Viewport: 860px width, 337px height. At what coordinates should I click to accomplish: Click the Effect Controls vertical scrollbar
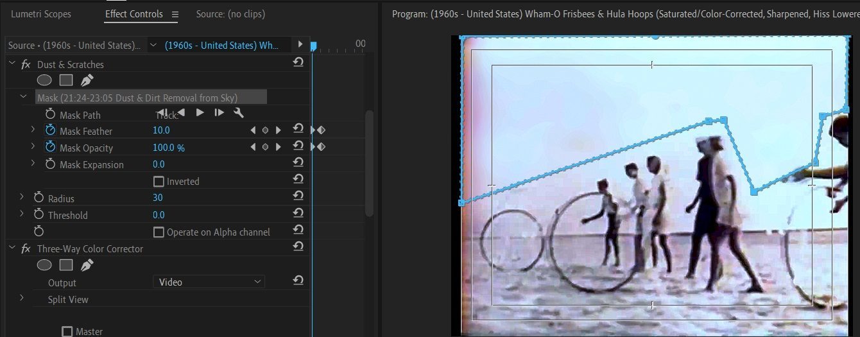pos(369,164)
